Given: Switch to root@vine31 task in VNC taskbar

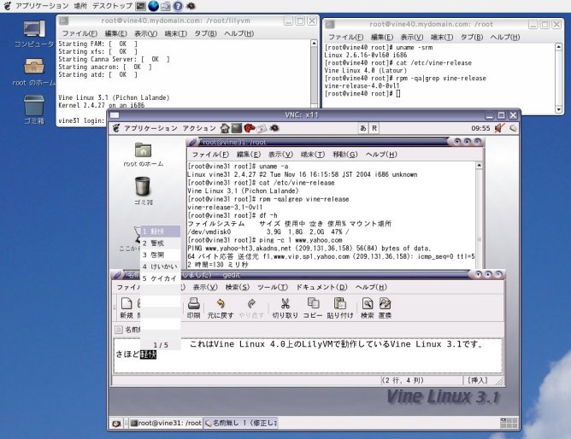Looking at the screenshot, I should [x=166, y=423].
